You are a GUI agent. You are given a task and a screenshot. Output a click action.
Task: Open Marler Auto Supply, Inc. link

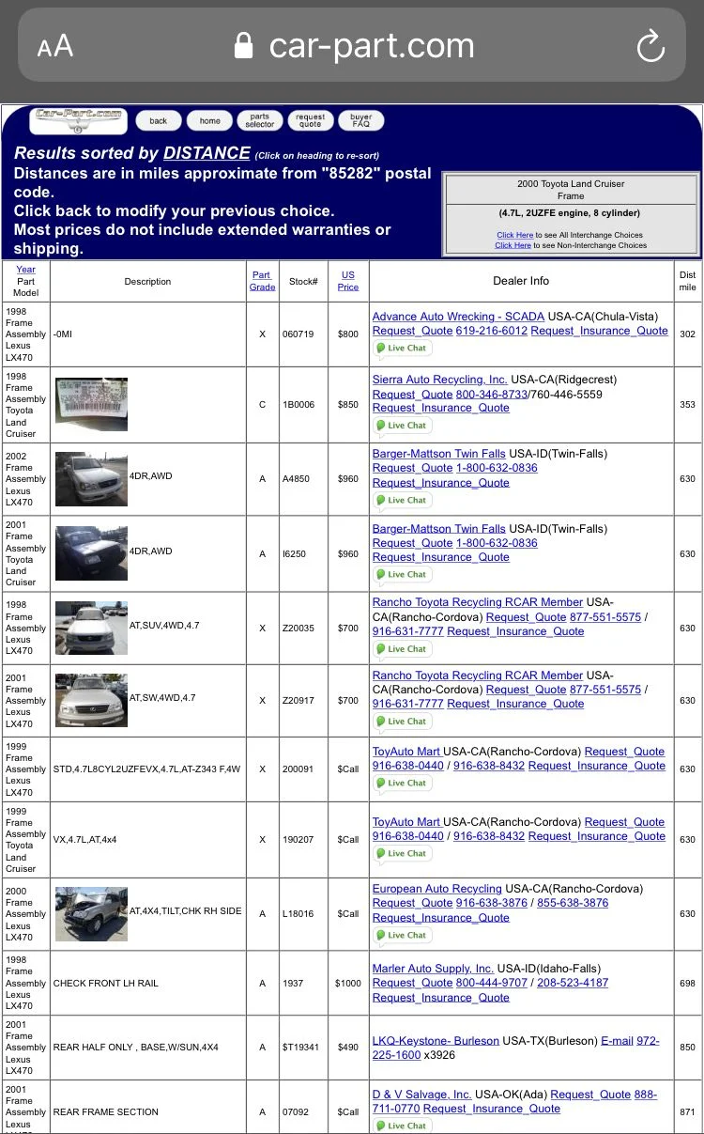point(433,969)
